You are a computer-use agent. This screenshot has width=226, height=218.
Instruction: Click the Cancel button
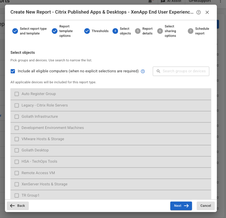point(206,206)
